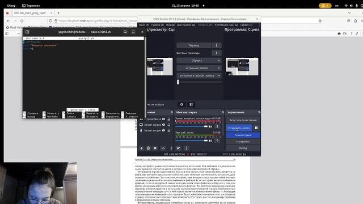363x204 pixels.
Task: Open source filters icon below preview
Action: (191, 104)
